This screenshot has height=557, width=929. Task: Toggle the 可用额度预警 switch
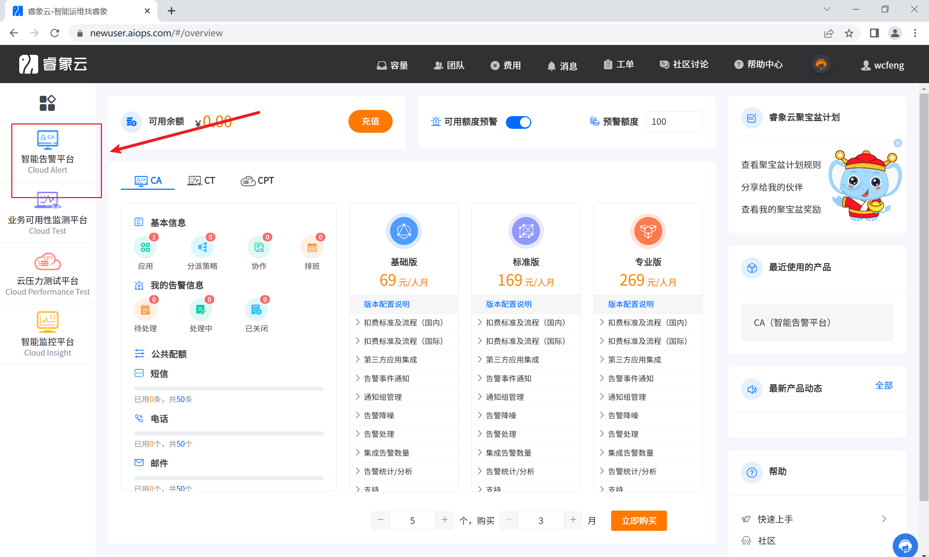point(518,122)
